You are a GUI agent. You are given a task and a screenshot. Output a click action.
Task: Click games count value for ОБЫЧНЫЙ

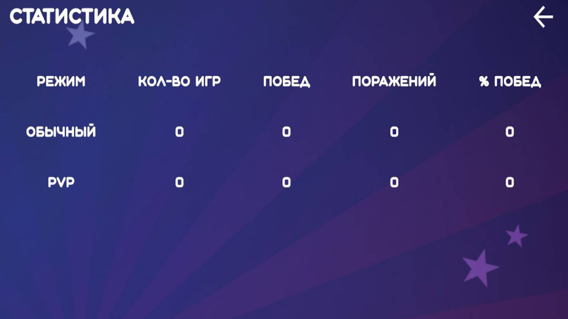[x=179, y=132]
